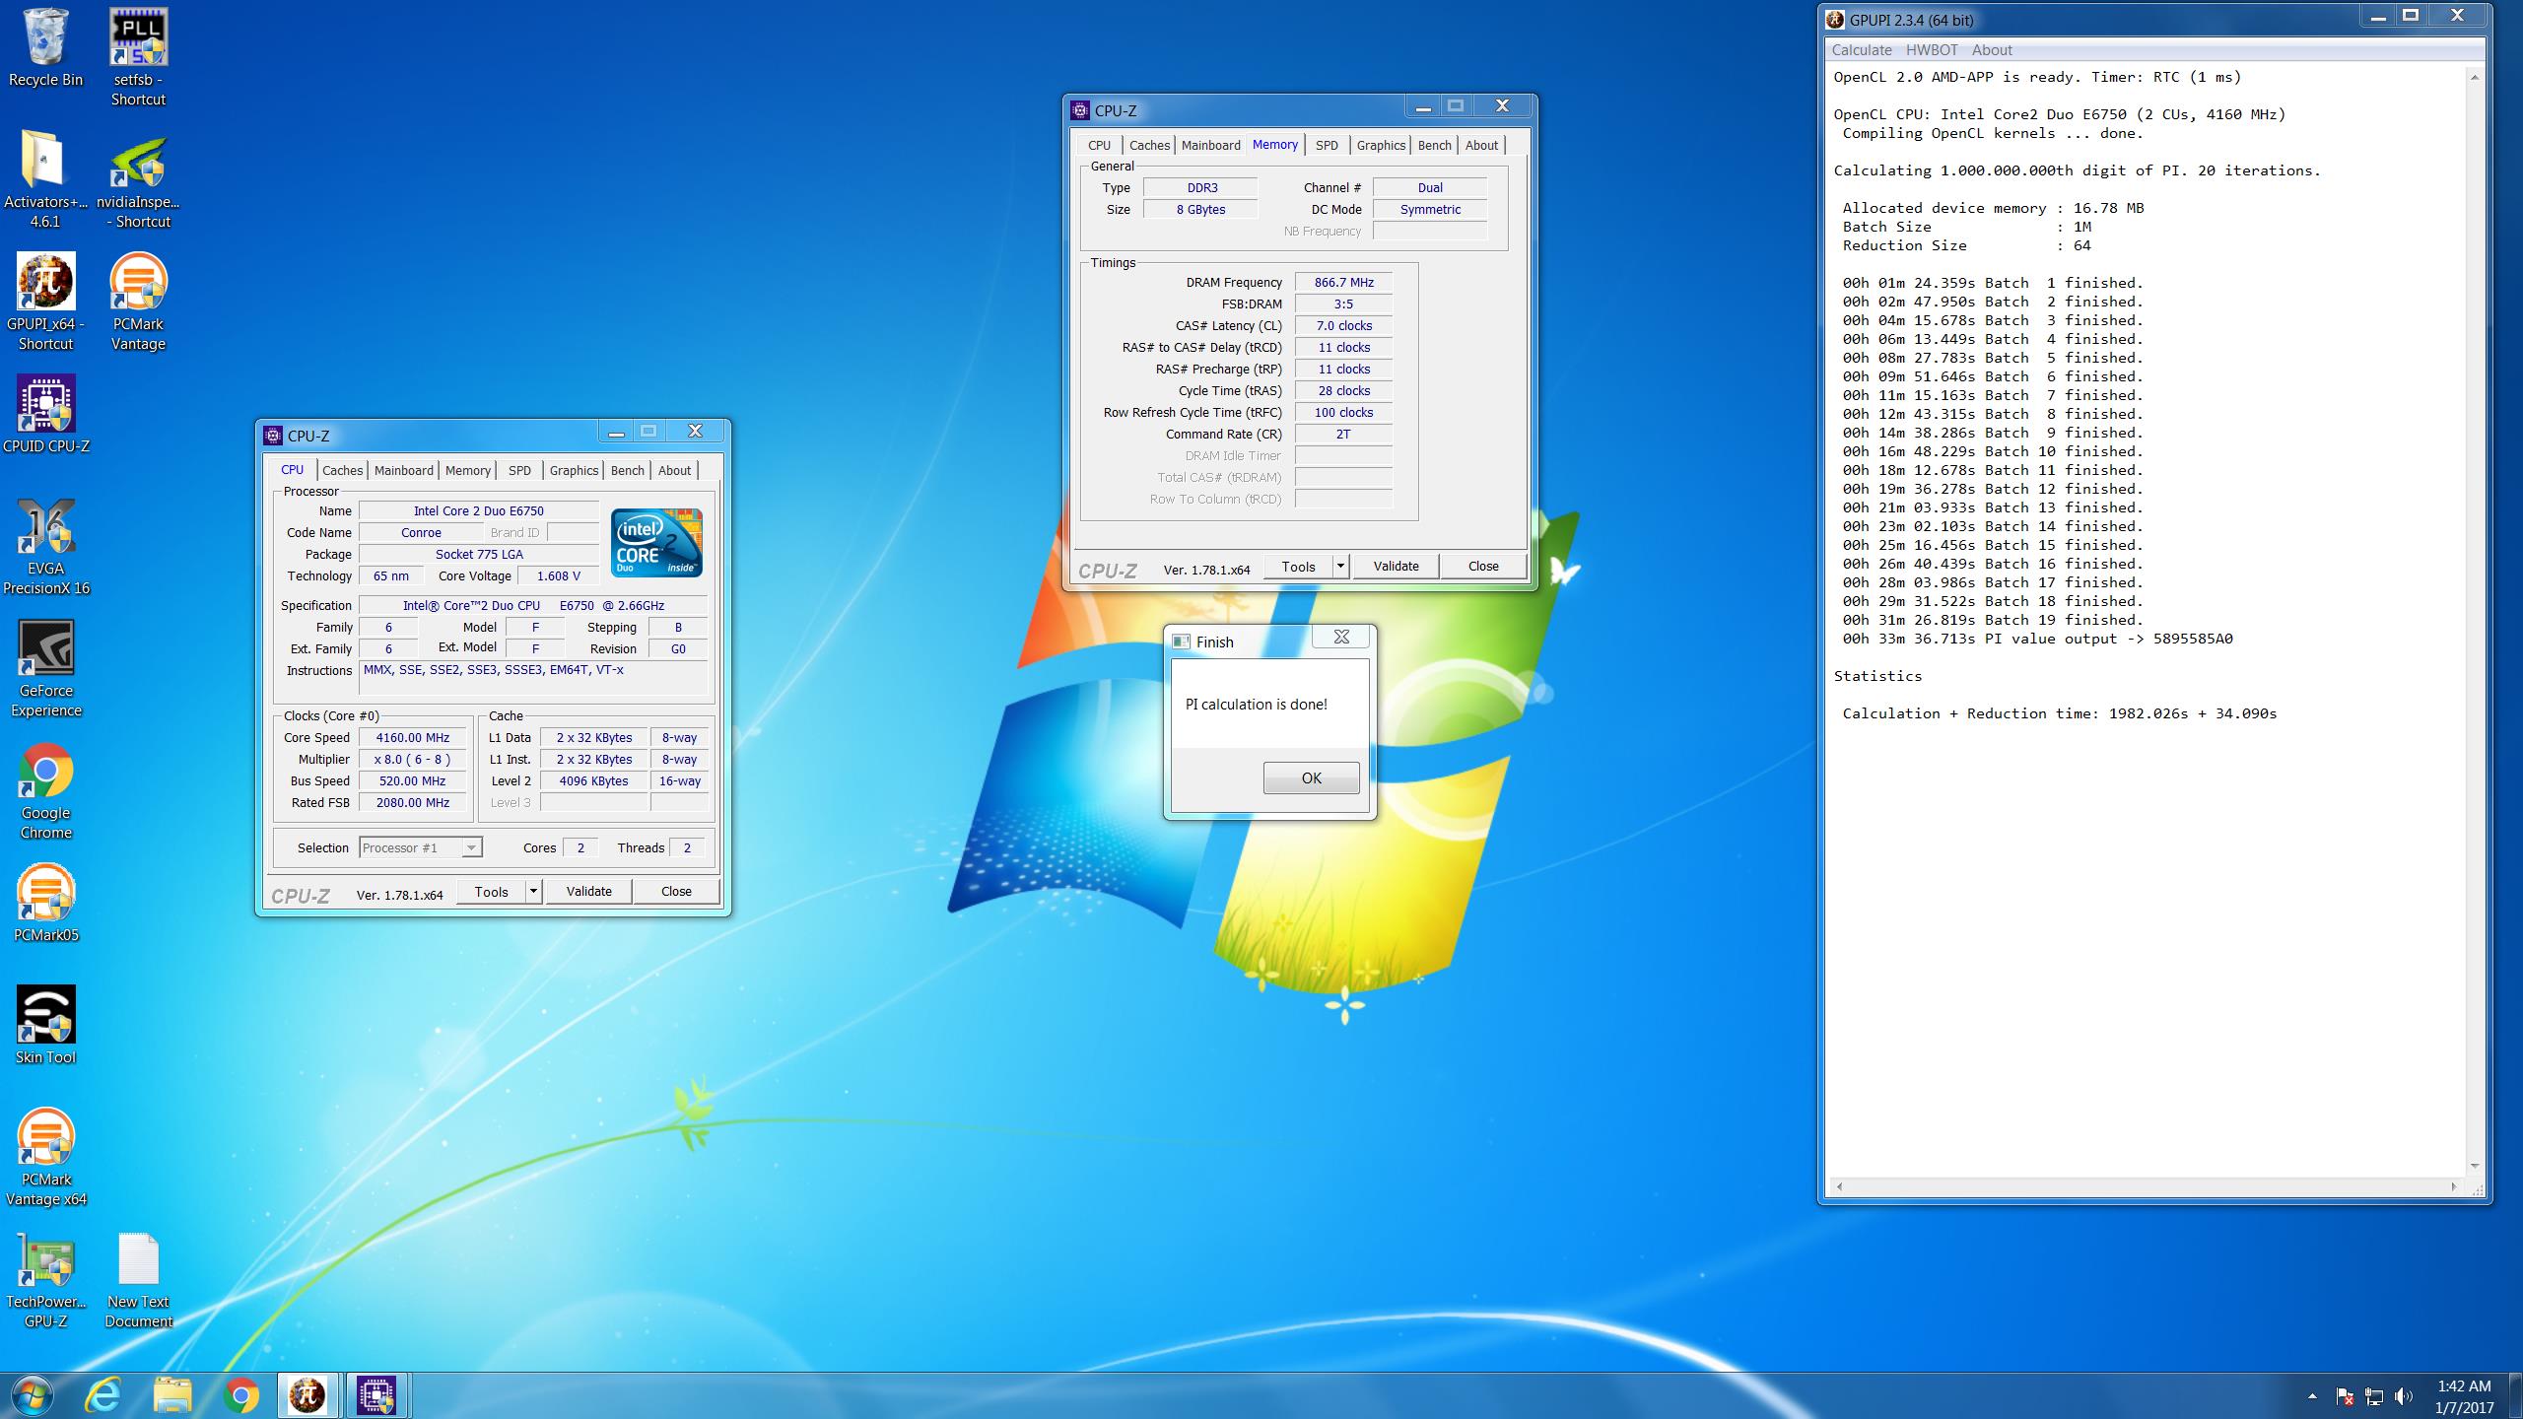Switch to CPU tab in Memory CPU-Z window
The height and width of the screenshot is (1419, 2523).
click(x=1099, y=145)
